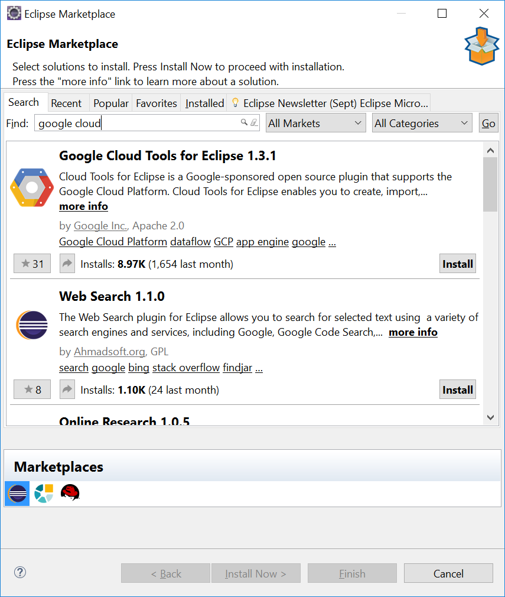Close the Eclipse Marketplace window

[x=484, y=14]
